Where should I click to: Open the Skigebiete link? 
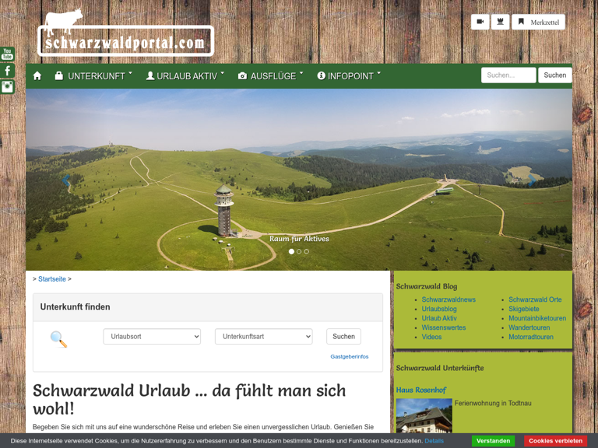point(523,309)
